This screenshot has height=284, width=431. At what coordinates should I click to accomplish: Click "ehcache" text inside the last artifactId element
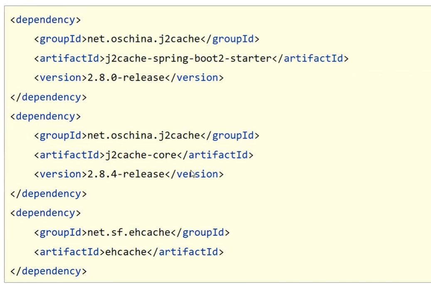pyautogui.click(x=126, y=252)
